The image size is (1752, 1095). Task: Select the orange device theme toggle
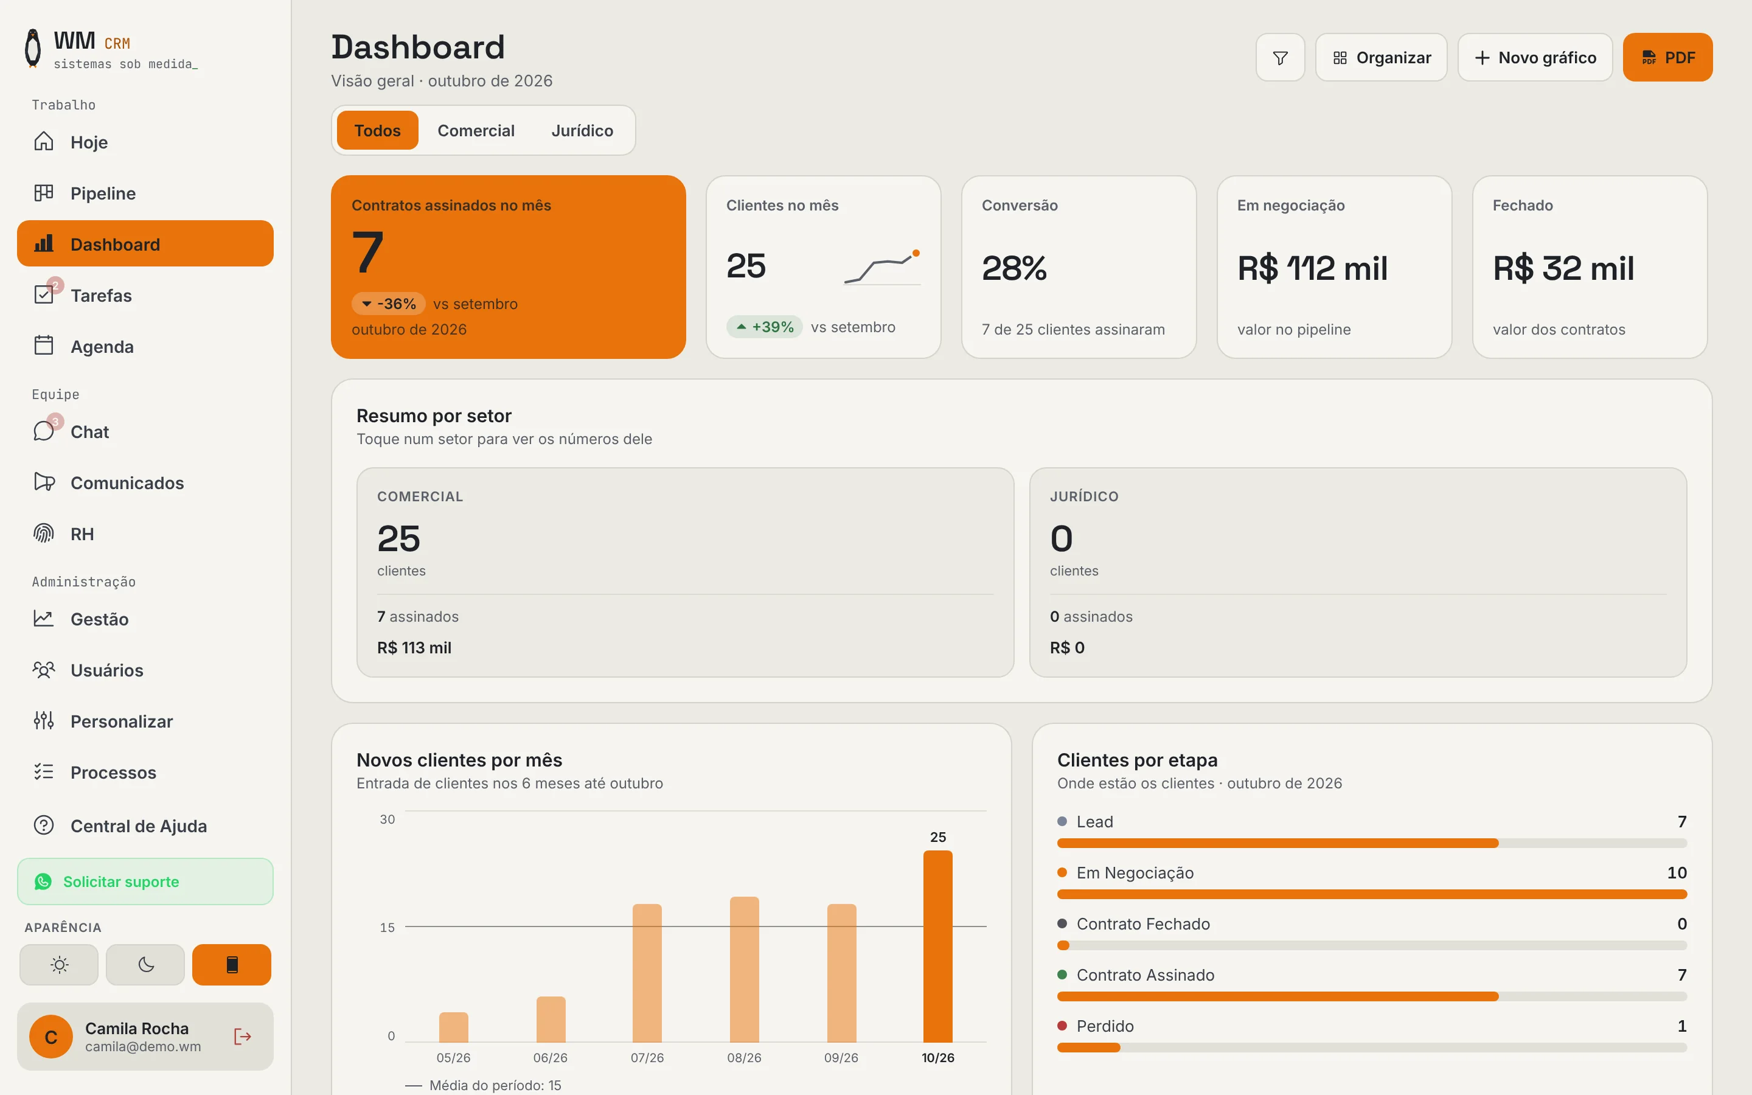coord(232,964)
